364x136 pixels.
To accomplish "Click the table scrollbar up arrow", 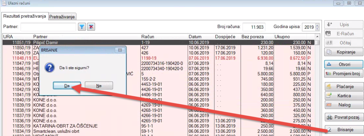I will click(317, 37).
